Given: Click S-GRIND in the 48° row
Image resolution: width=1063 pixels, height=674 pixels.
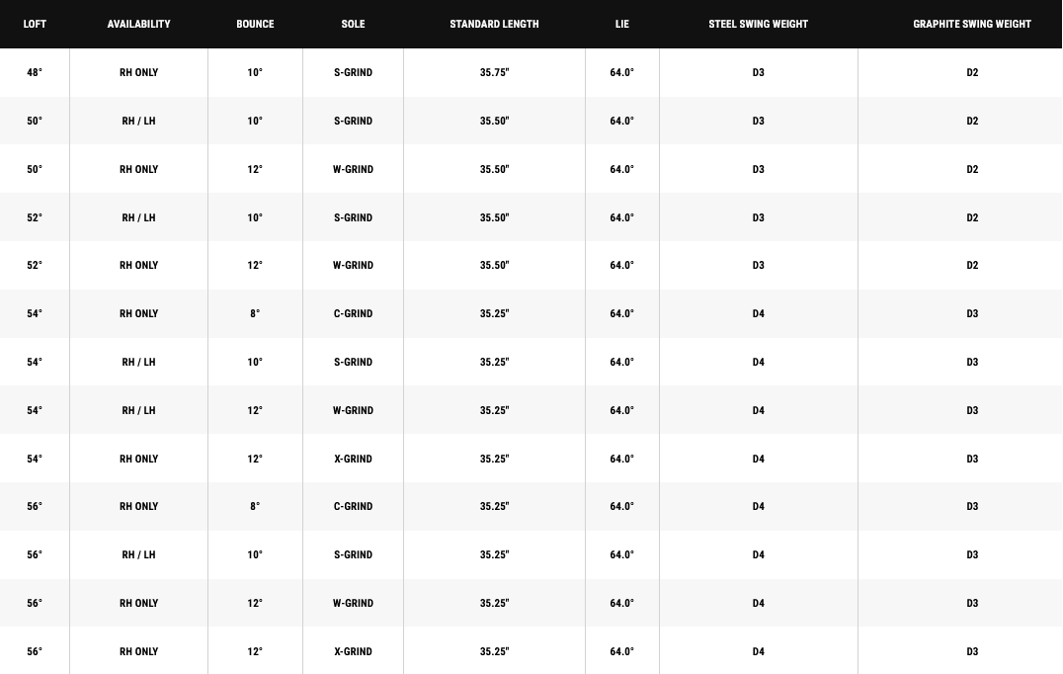Looking at the screenshot, I should click(x=353, y=72).
